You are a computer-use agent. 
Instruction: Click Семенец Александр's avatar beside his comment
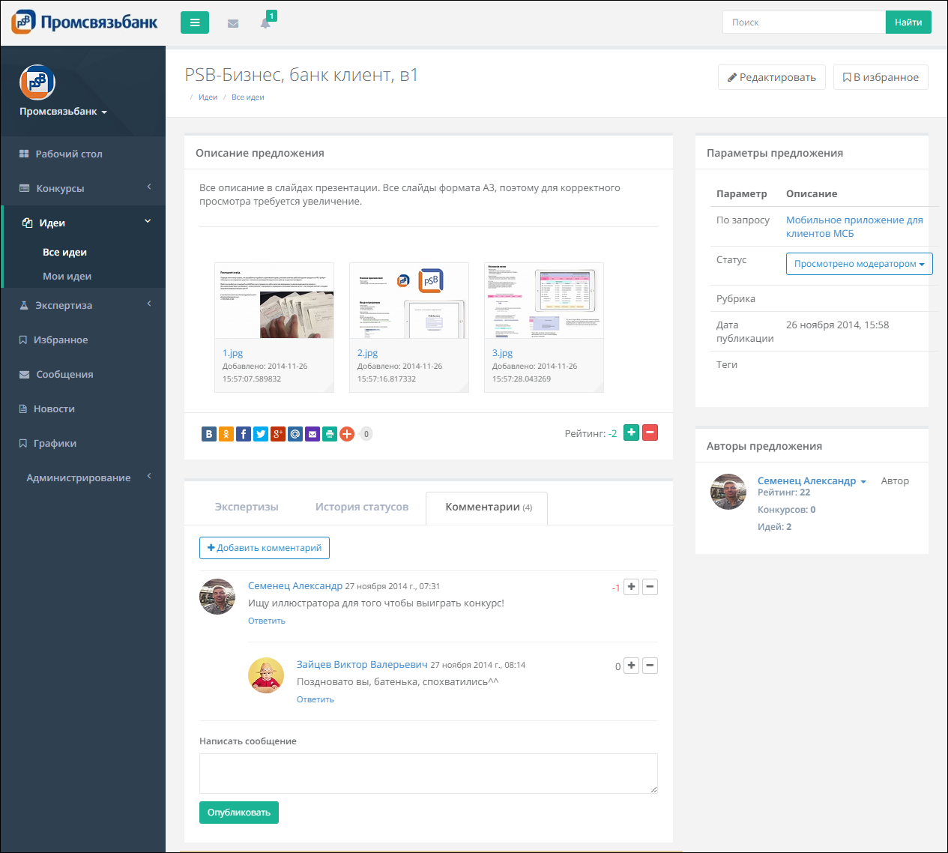(x=217, y=597)
